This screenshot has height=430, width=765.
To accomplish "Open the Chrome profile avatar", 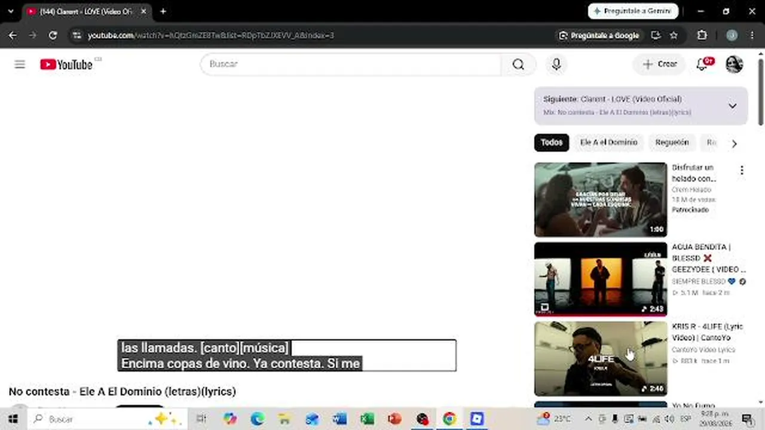I will [x=732, y=35].
